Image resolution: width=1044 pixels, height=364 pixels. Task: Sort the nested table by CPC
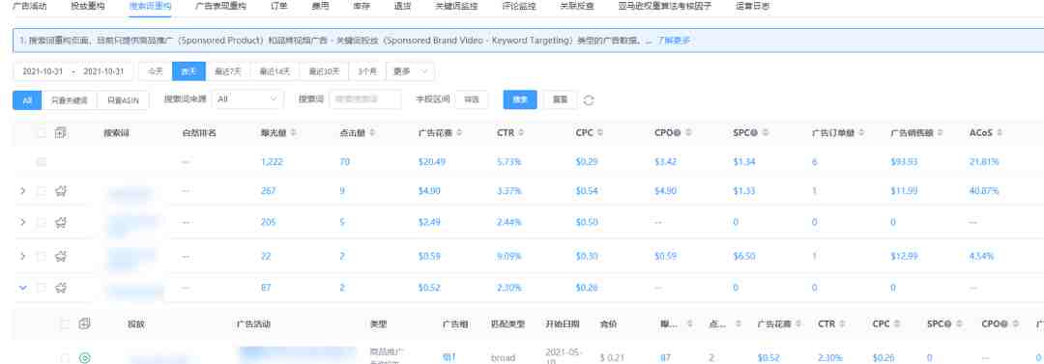pos(897,324)
